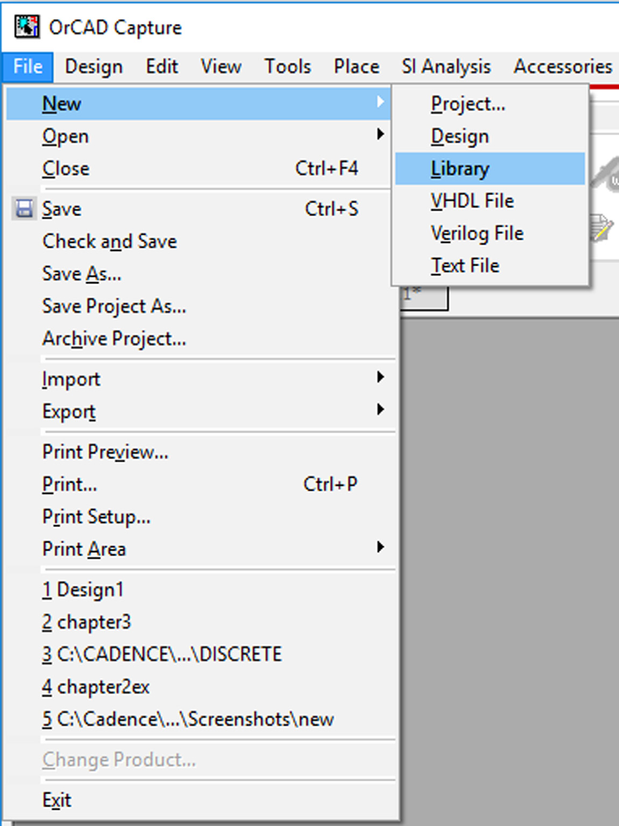Click the partially hidden document tab
Screen dimensions: 619x826
[425, 298]
